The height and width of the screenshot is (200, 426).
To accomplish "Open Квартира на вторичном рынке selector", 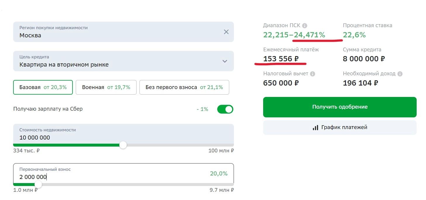I will point(117,61).
